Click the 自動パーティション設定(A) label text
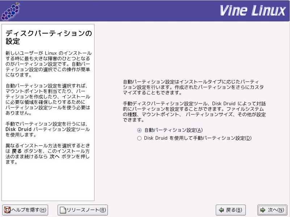 173,130
